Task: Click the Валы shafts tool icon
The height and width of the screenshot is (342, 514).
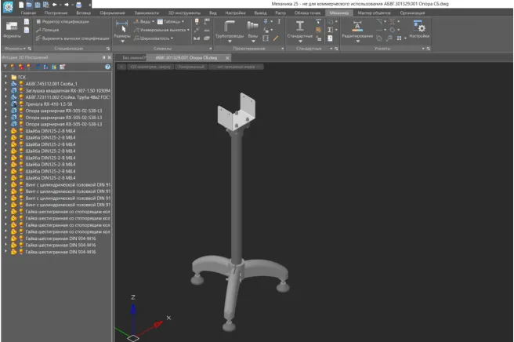Action: coord(252,27)
